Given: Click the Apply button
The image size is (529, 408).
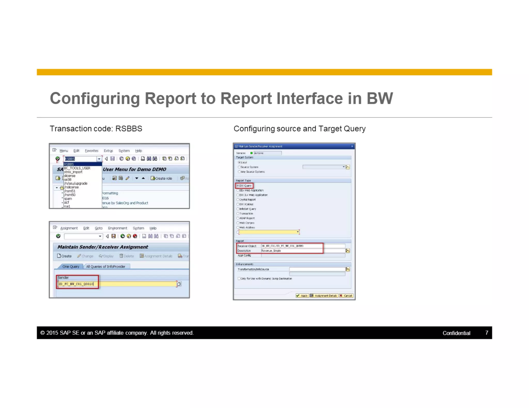Looking at the screenshot, I should 302,296.
